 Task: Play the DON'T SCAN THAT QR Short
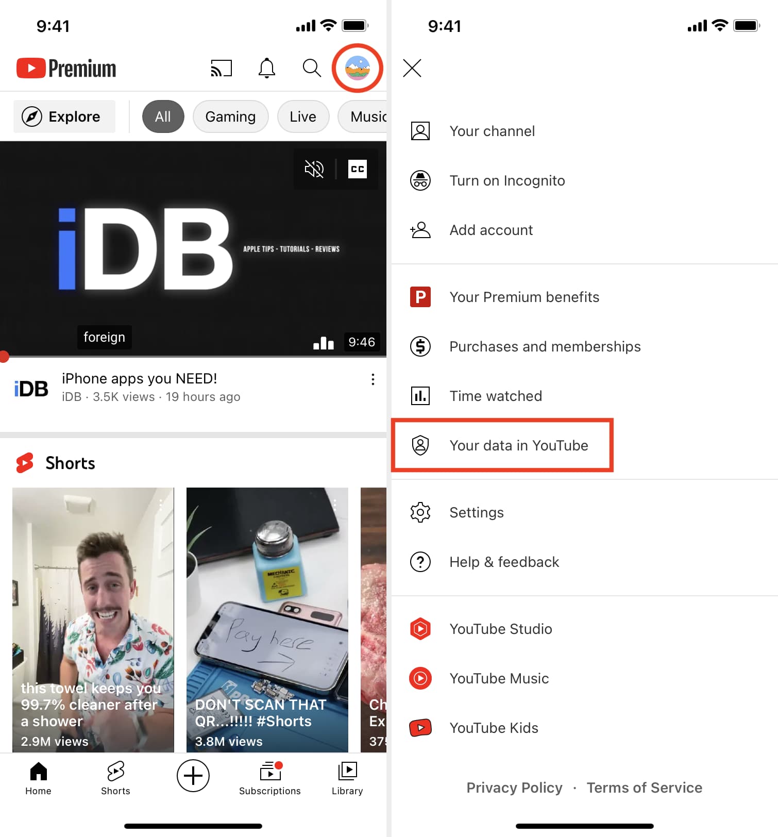pos(267,620)
